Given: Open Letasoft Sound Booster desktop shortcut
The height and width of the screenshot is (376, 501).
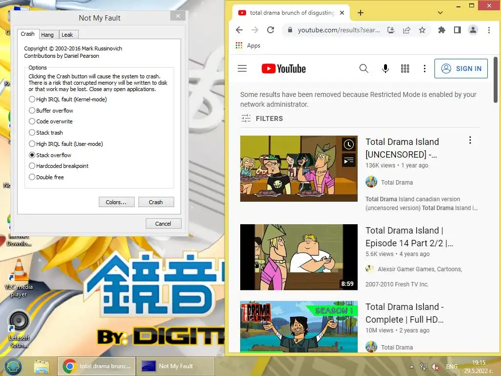Looking at the screenshot, I should point(19,329).
